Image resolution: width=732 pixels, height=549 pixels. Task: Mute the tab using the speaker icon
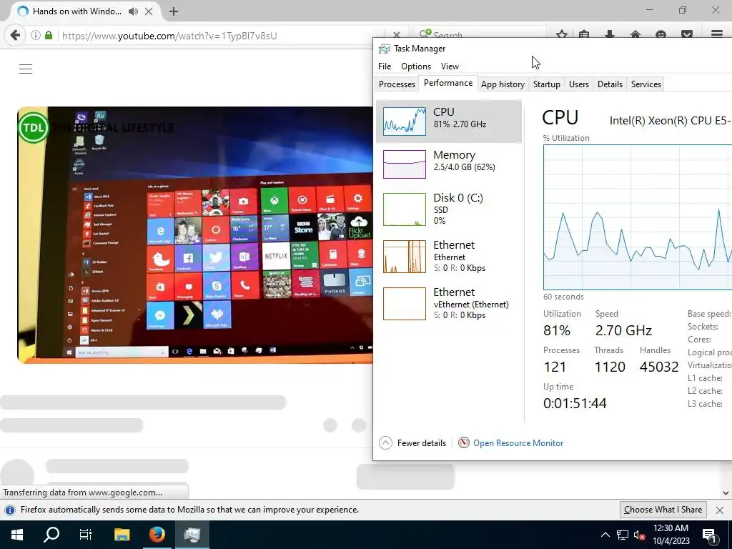click(133, 11)
